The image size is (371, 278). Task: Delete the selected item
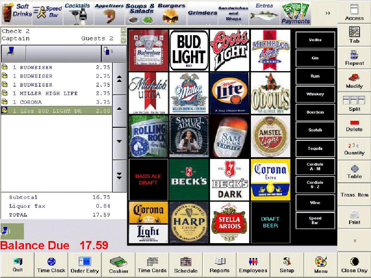[x=354, y=126]
